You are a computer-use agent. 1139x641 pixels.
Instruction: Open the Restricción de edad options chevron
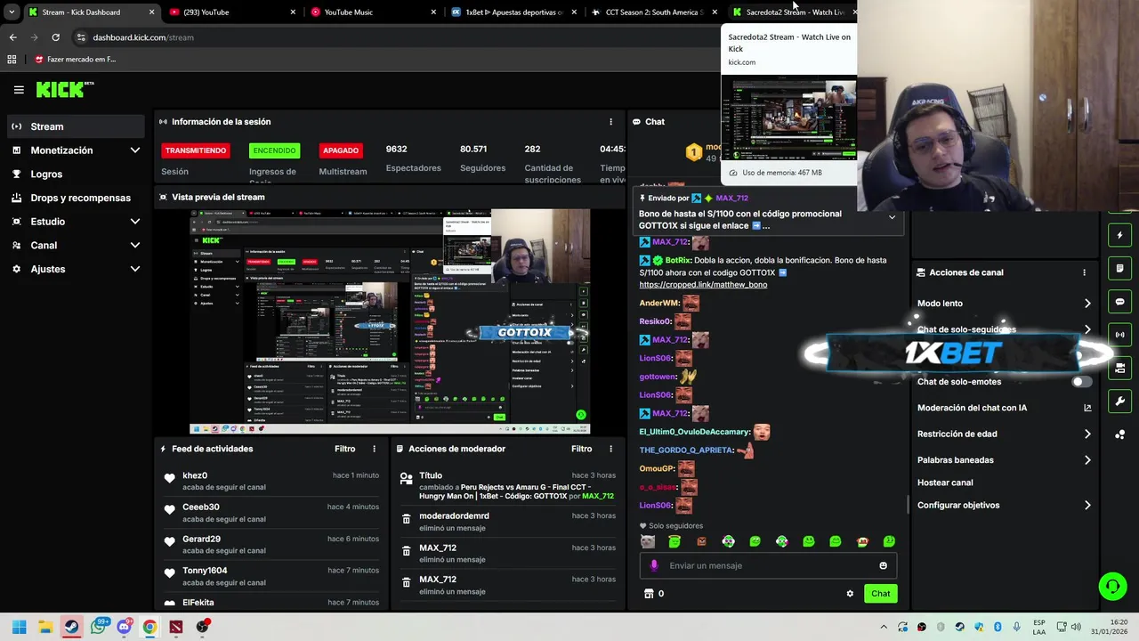[1087, 434]
